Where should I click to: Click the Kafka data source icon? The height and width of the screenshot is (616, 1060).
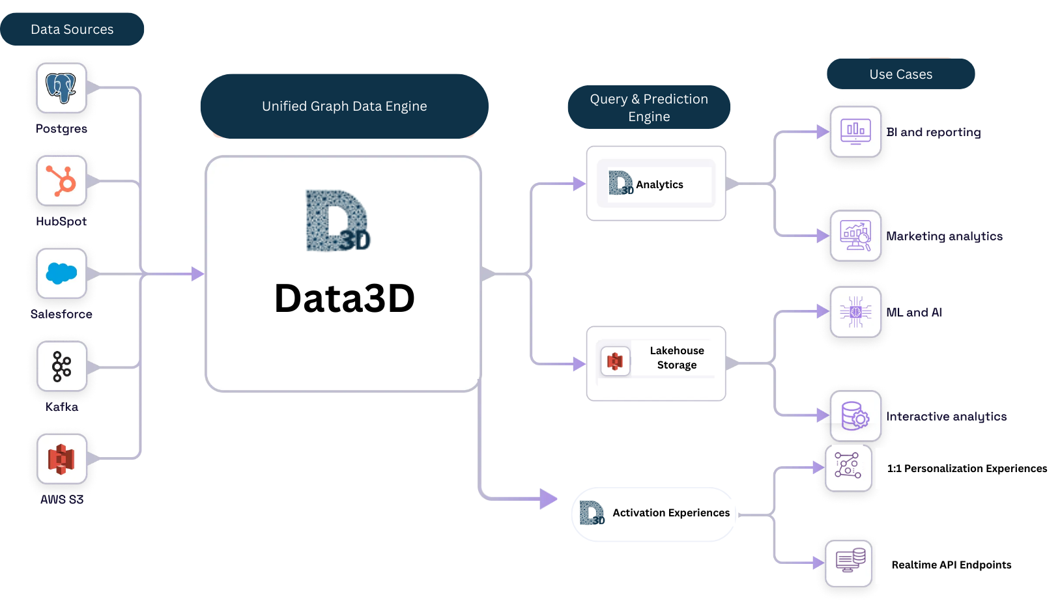(61, 367)
